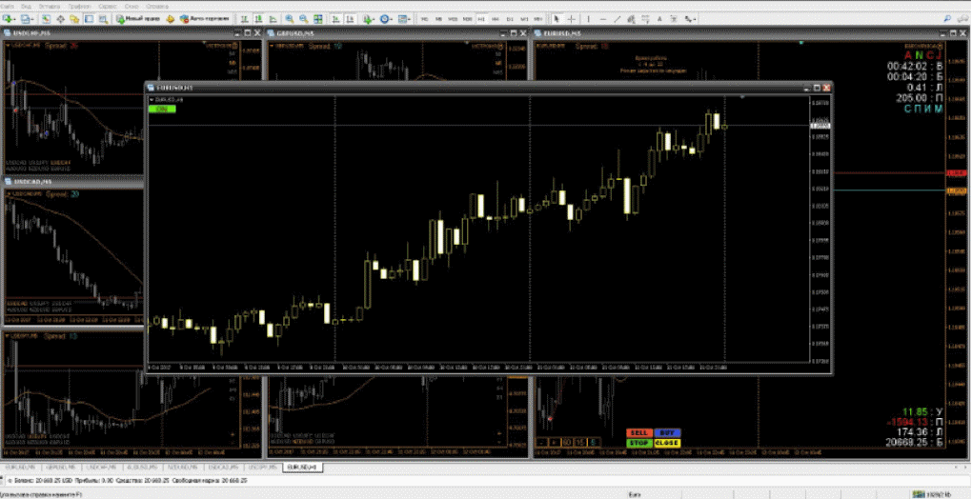
Task: Toggle the Auto-trading button
Action: click(205, 19)
